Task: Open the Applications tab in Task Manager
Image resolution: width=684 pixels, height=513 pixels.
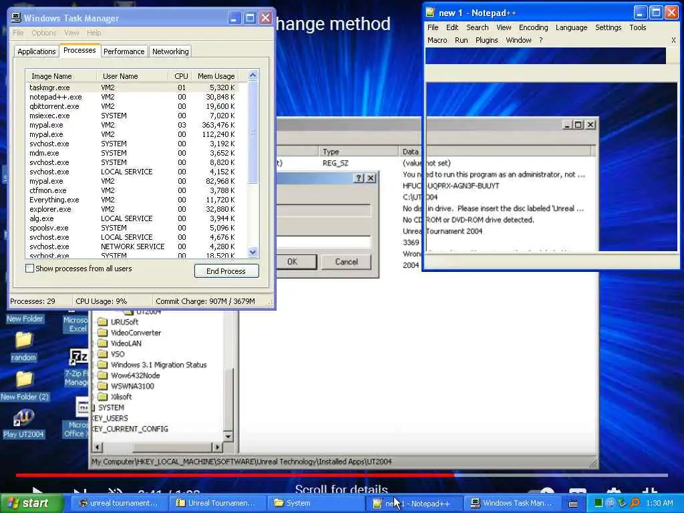Action: pyautogui.click(x=37, y=51)
